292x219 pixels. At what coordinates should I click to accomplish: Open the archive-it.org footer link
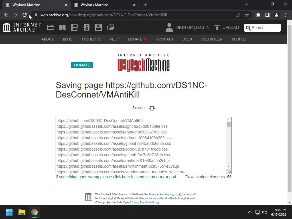pyautogui.click(x=151, y=202)
